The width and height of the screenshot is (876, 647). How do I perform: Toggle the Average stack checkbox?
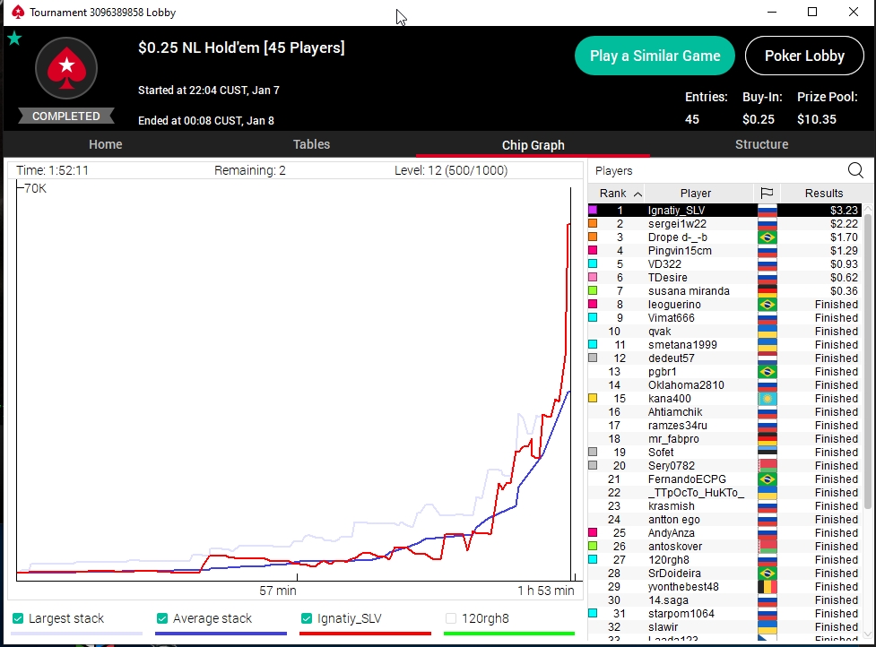(162, 618)
